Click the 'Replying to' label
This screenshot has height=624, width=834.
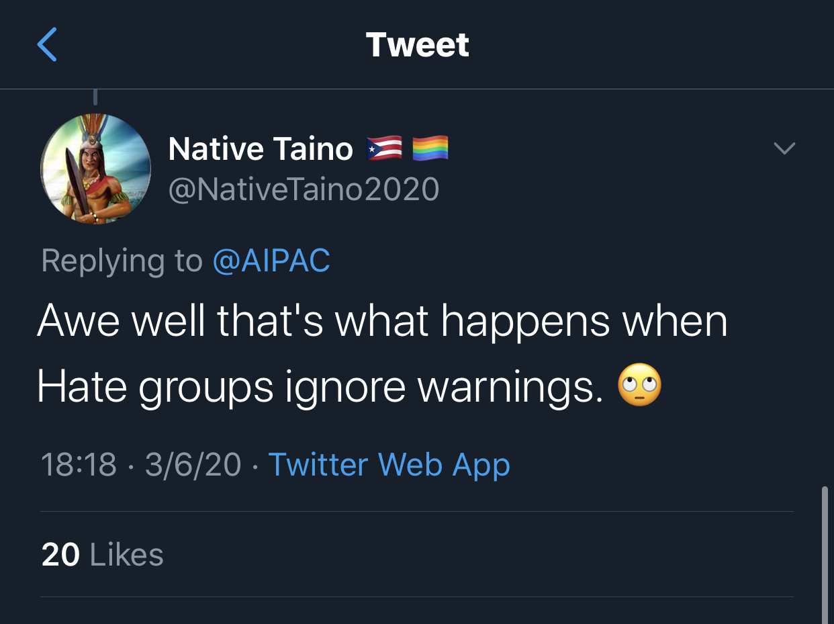(x=122, y=261)
